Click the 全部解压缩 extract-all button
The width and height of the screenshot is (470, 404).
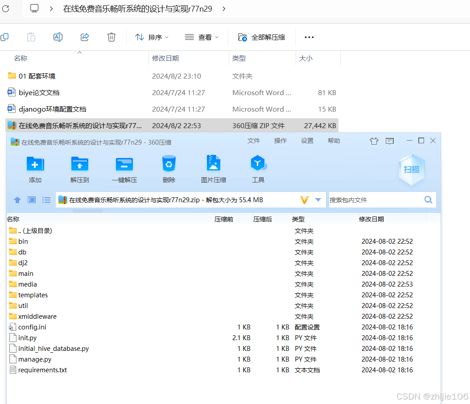pyautogui.click(x=261, y=37)
